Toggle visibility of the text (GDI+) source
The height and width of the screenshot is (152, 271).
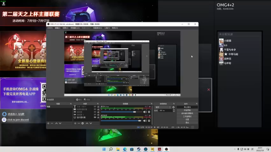pyautogui.click(x=95, y=107)
